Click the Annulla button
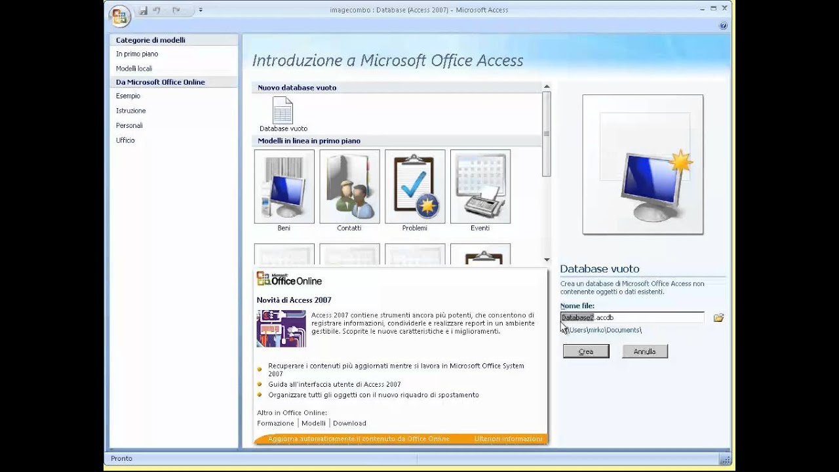The height and width of the screenshot is (472, 839). click(644, 351)
